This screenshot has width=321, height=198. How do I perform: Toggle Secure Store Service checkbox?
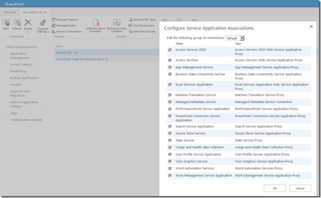[x=170, y=133]
